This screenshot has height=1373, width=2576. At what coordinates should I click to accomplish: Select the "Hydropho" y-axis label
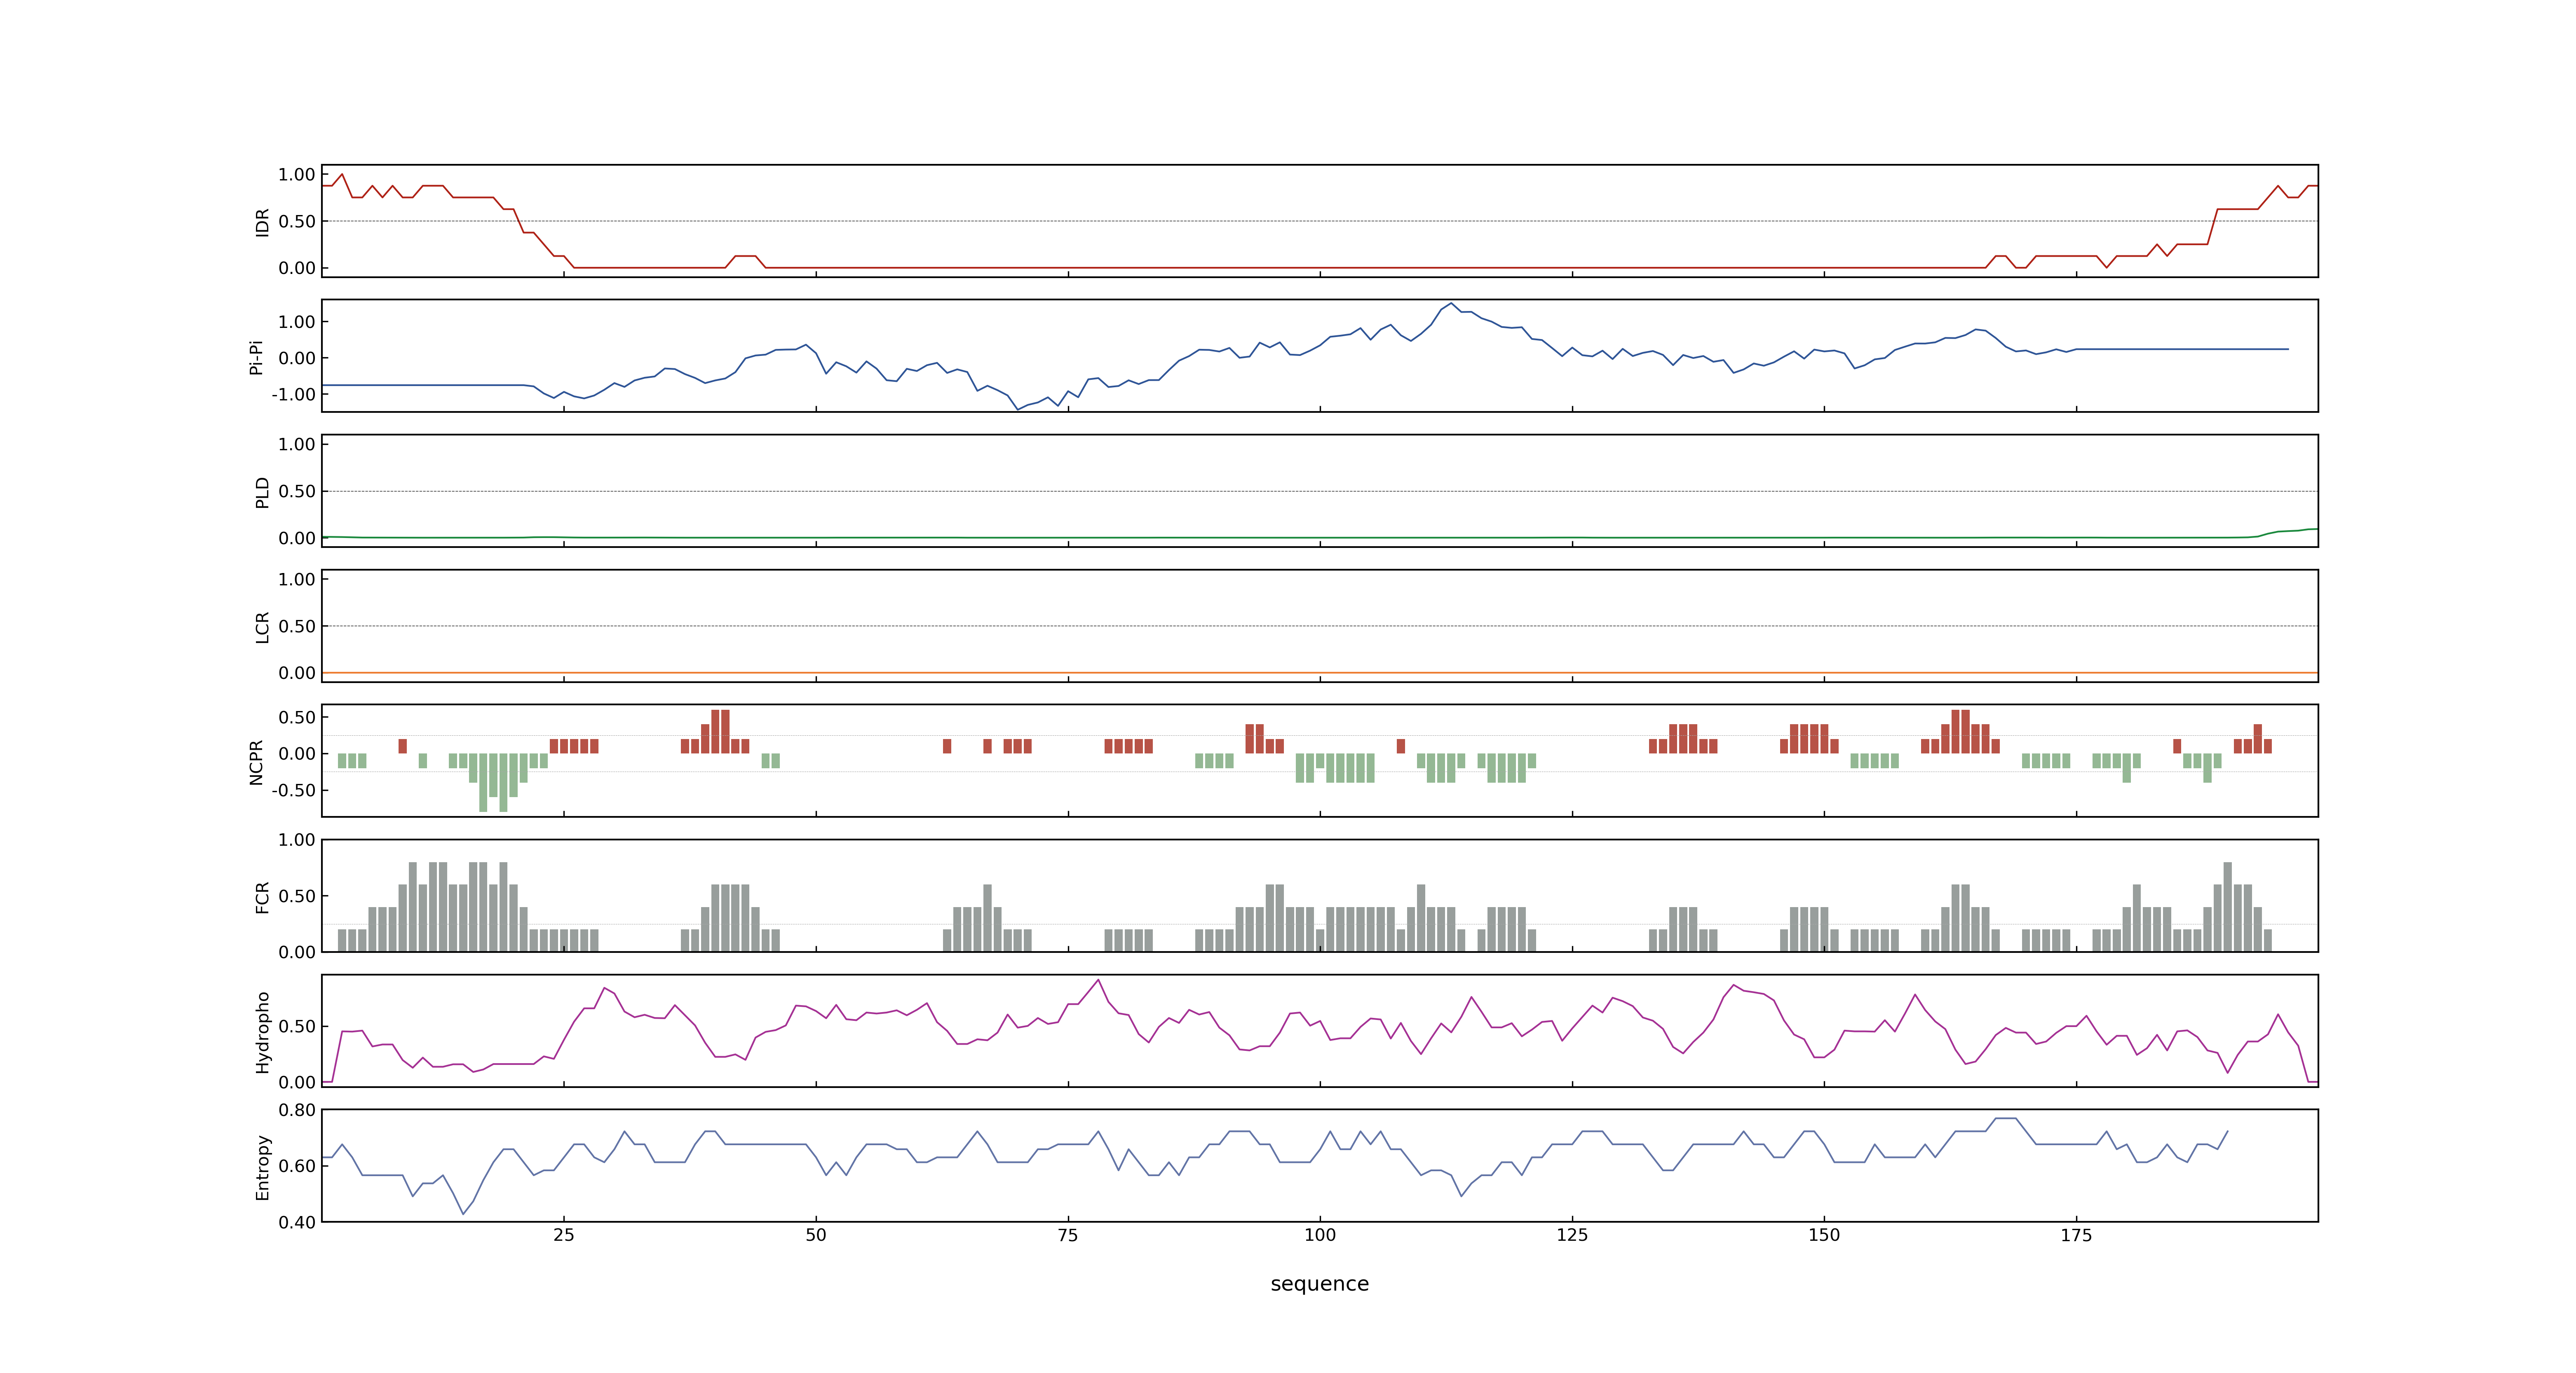coord(262,1032)
